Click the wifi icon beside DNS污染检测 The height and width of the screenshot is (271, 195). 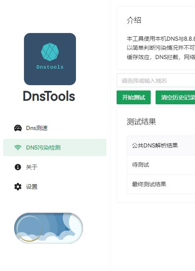pos(18,148)
